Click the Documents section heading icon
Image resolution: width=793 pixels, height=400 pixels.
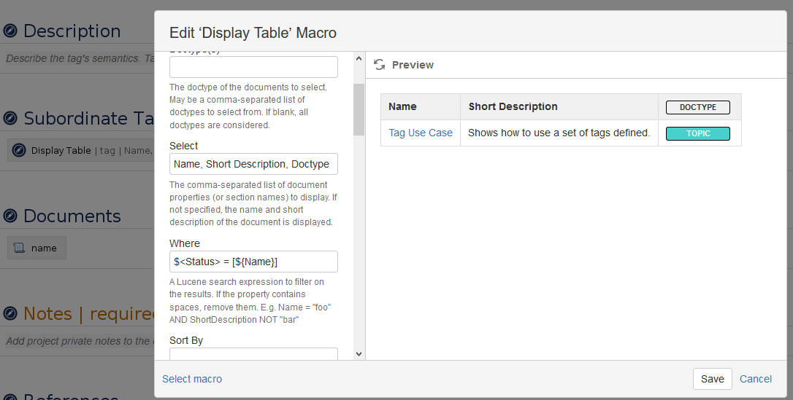(10, 216)
